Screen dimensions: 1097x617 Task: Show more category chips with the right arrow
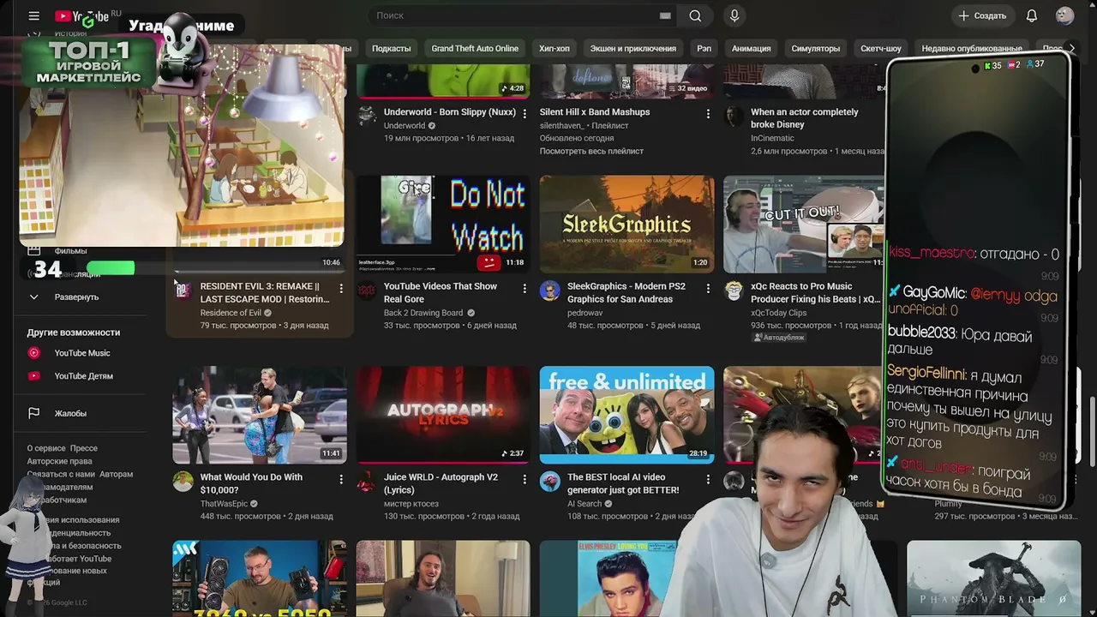pos(1071,49)
